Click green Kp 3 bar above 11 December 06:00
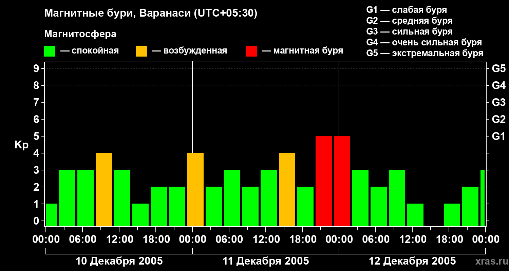 (x=232, y=198)
